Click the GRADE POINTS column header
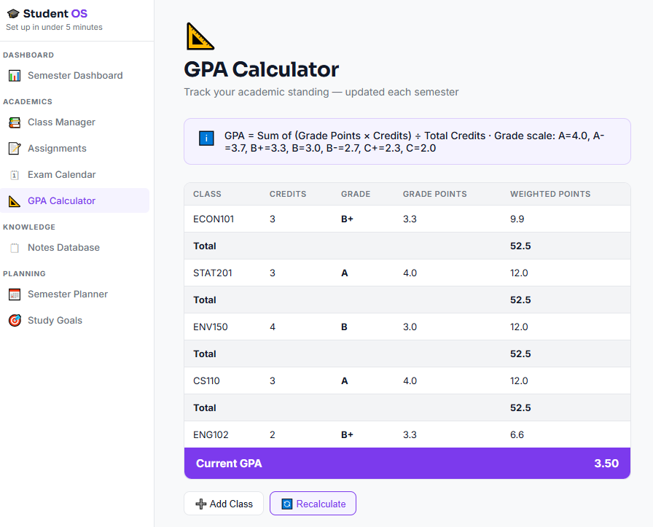The image size is (653, 527). point(435,194)
